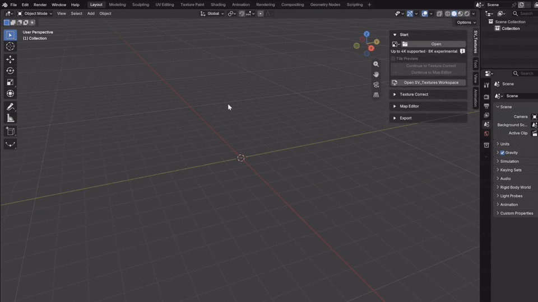Select the Add Cube tool
Viewport: 538px width, 302px height.
pyautogui.click(x=10, y=131)
